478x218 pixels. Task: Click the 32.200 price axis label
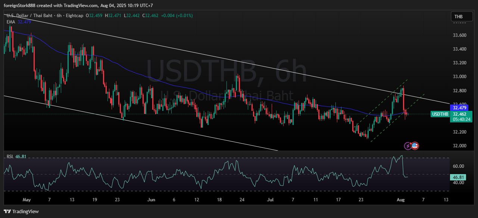[x=459, y=132]
